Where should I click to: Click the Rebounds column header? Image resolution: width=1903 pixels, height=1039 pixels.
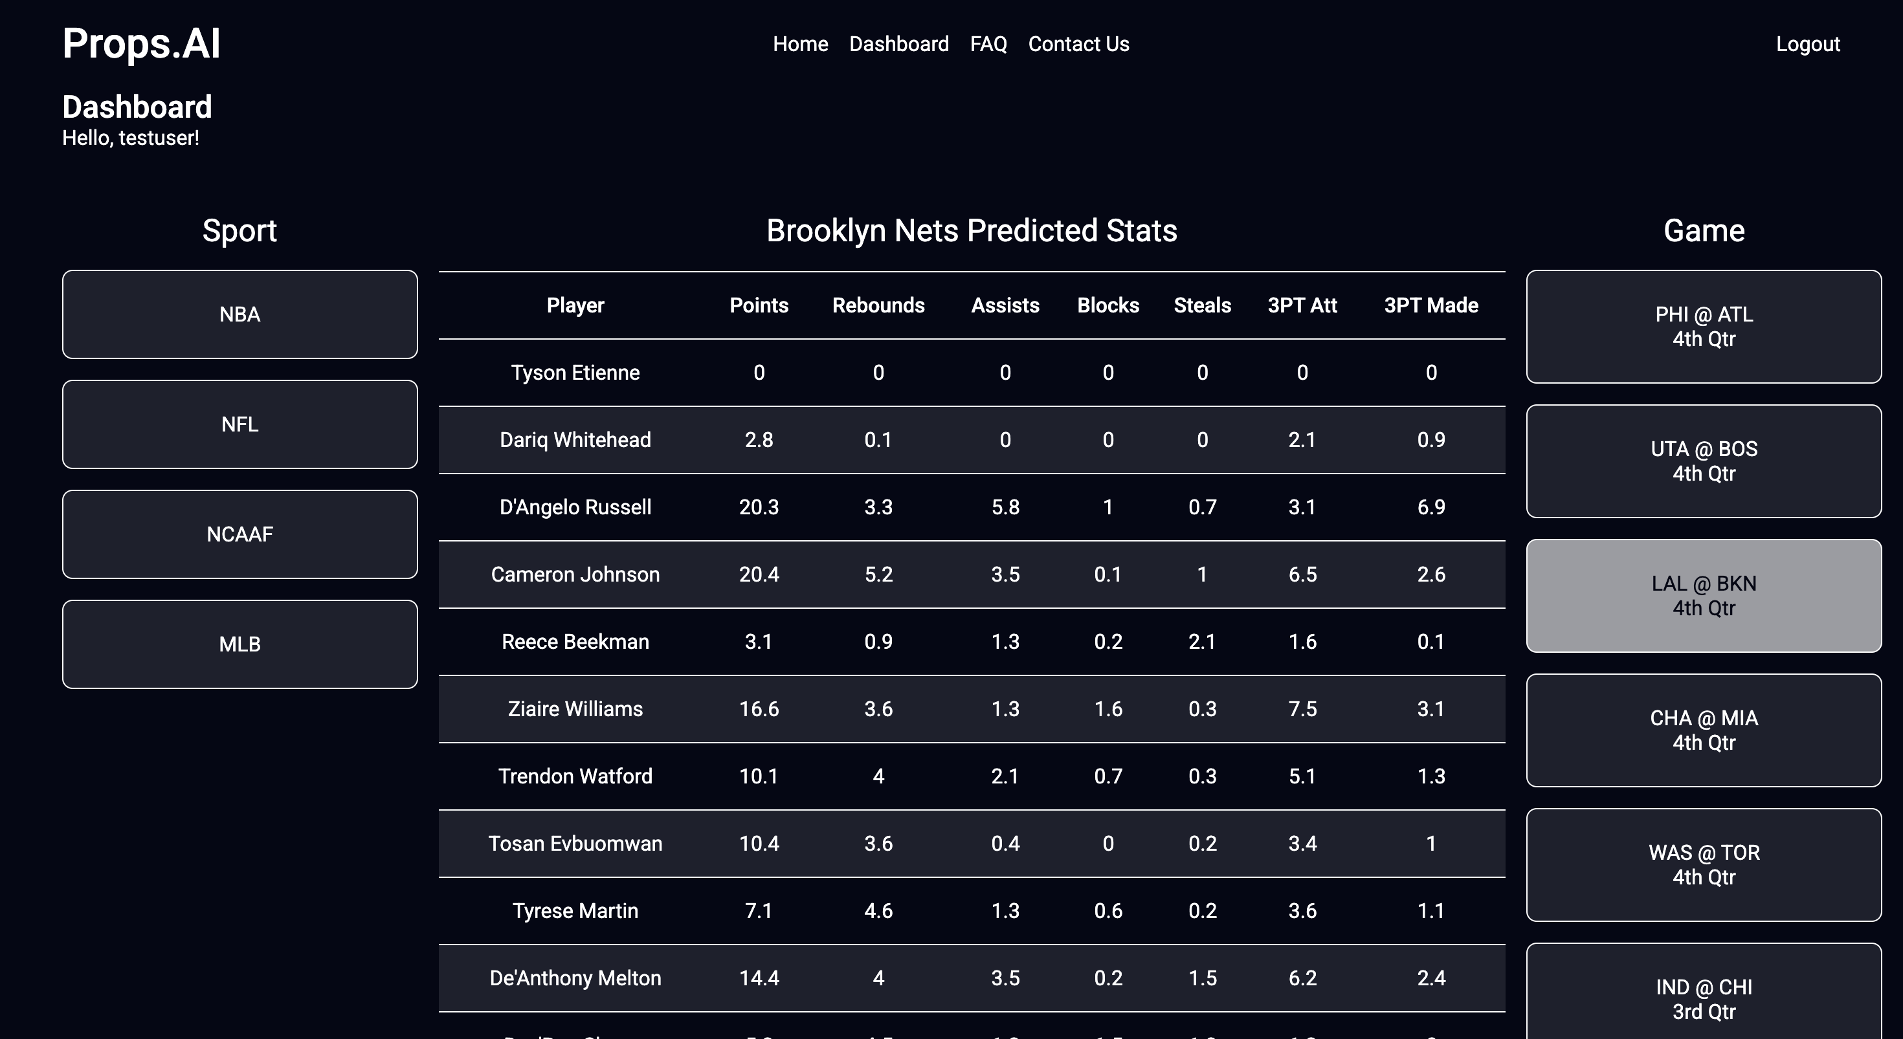[x=878, y=306]
